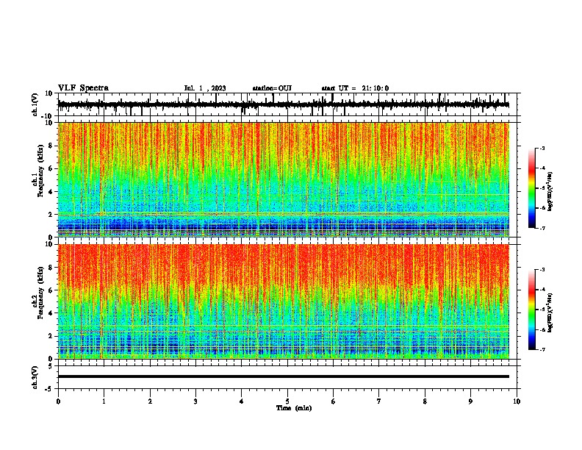
Task: Click the ch.1 "Frequency (kHz)" axis label
Action: click(x=40, y=171)
